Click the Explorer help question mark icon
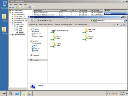 124,25
